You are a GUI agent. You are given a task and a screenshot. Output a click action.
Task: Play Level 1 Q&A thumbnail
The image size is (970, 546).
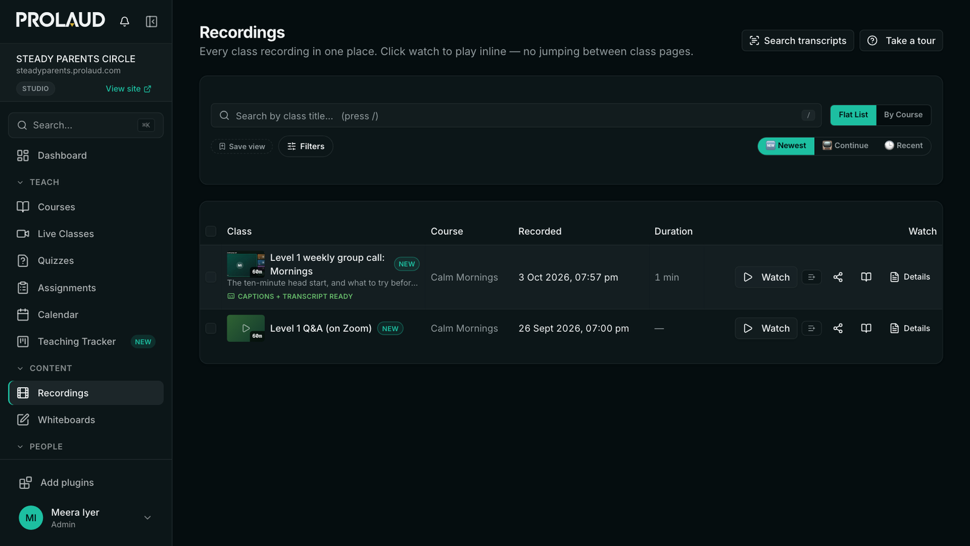246,328
